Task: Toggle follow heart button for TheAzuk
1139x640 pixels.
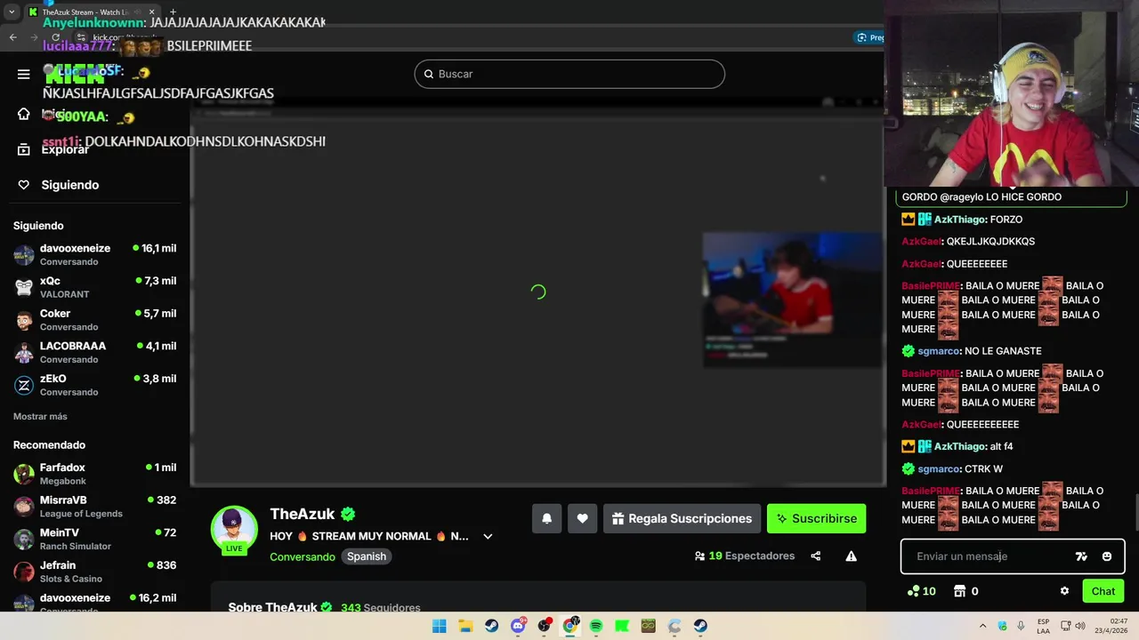Action: coord(582,519)
